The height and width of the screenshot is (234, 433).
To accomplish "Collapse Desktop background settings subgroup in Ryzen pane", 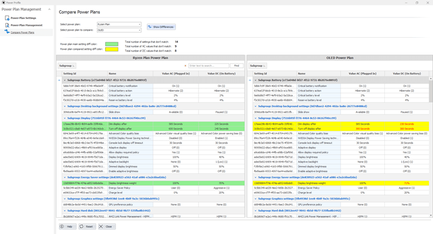I will click(x=65, y=106).
